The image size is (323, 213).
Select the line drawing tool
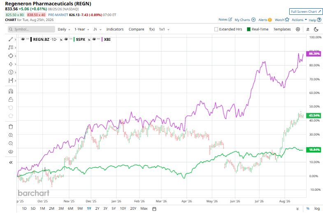click(x=11, y=40)
